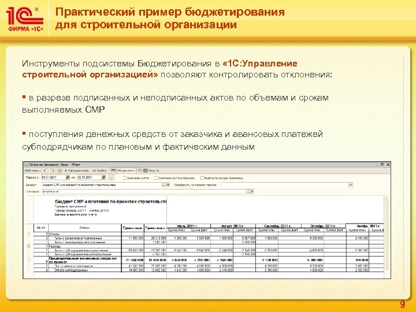Collapse the Доходы group in left margin
The height and width of the screenshot is (312, 416).
[x=29, y=234]
